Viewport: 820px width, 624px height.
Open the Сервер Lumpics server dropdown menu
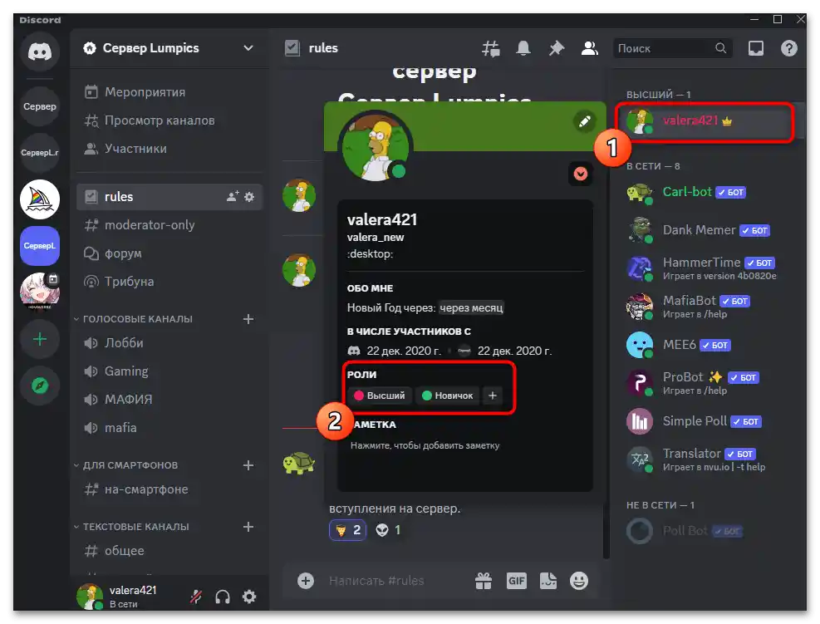coord(169,48)
